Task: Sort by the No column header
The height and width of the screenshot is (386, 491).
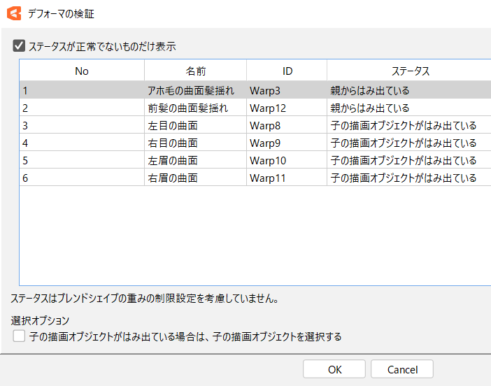Action: tap(82, 71)
